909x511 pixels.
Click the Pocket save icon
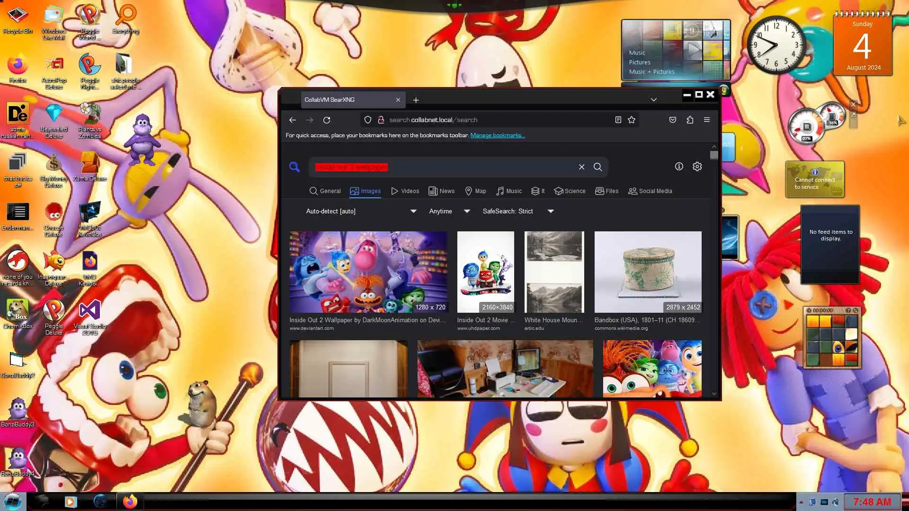tap(673, 120)
